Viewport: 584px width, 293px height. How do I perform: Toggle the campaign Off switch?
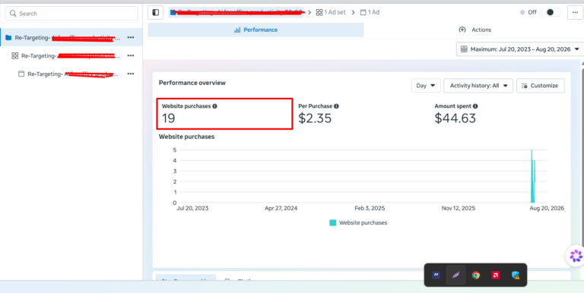click(x=553, y=12)
